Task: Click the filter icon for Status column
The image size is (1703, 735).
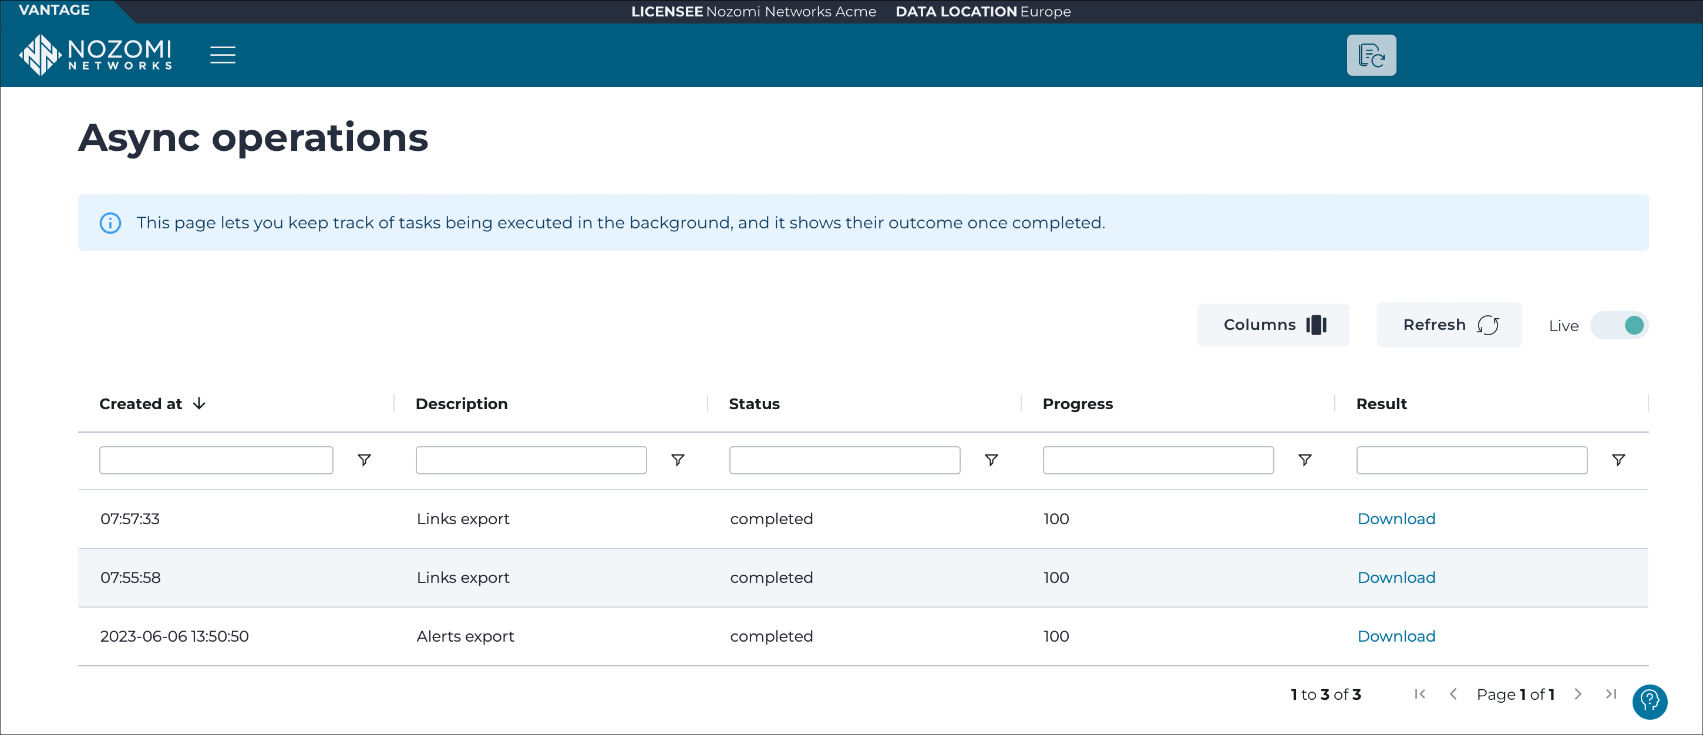Action: click(x=991, y=460)
